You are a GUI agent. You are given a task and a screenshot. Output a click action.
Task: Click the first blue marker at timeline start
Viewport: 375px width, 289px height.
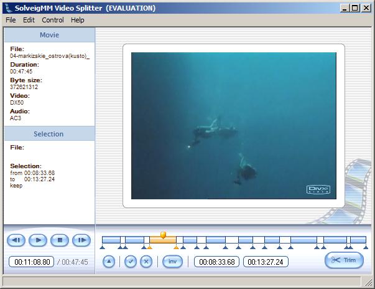click(x=103, y=247)
